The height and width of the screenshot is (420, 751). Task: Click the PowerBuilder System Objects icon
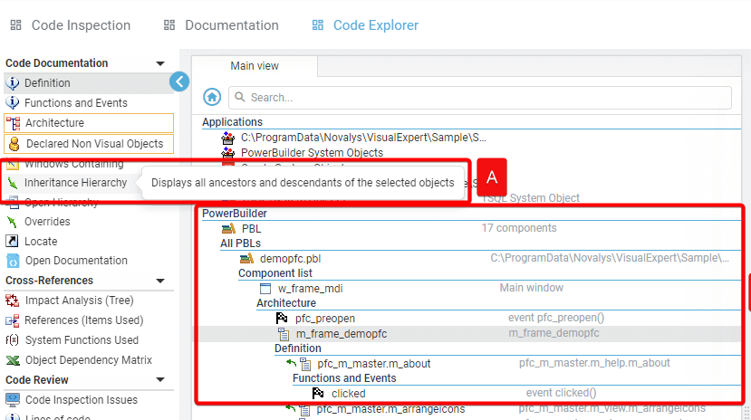point(228,153)
